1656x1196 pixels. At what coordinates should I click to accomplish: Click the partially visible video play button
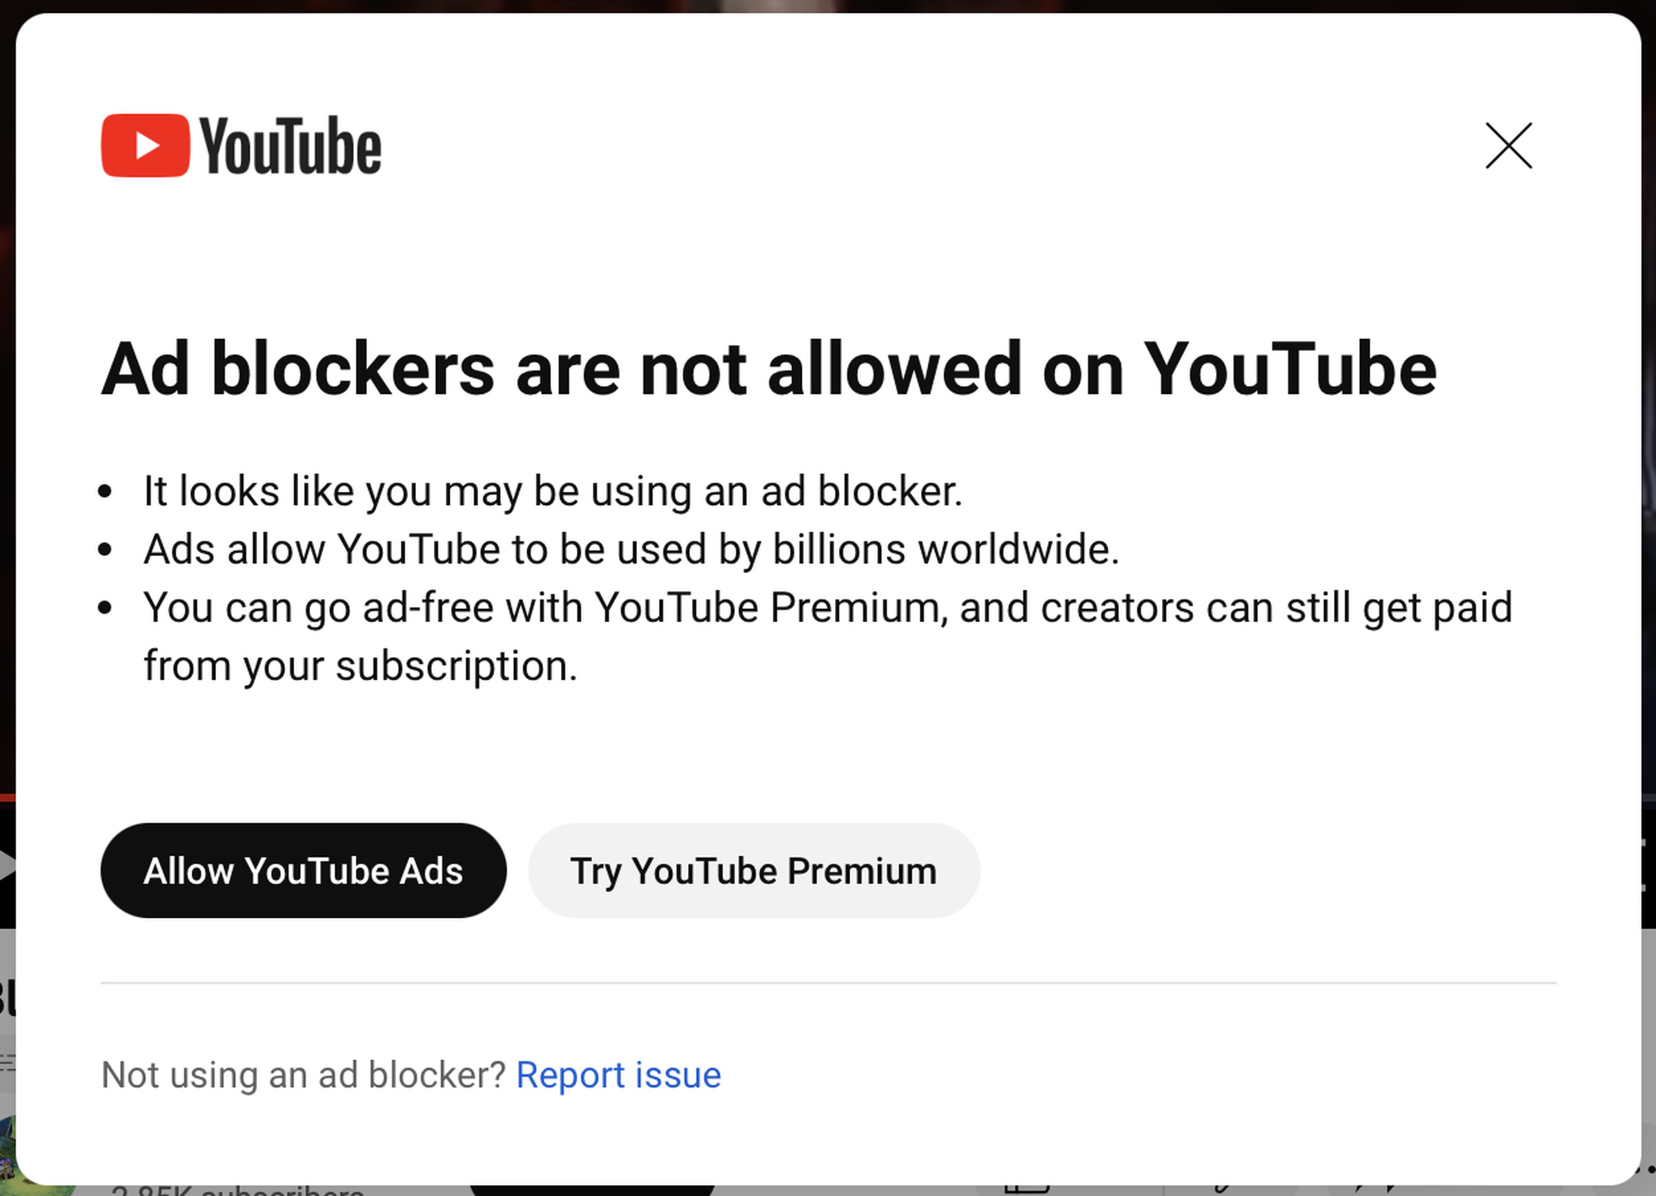click(7, 866)
